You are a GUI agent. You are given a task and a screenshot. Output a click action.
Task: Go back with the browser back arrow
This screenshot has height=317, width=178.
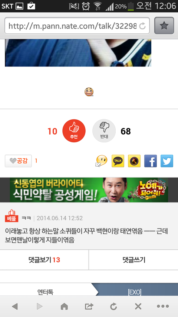pos(15,307)
